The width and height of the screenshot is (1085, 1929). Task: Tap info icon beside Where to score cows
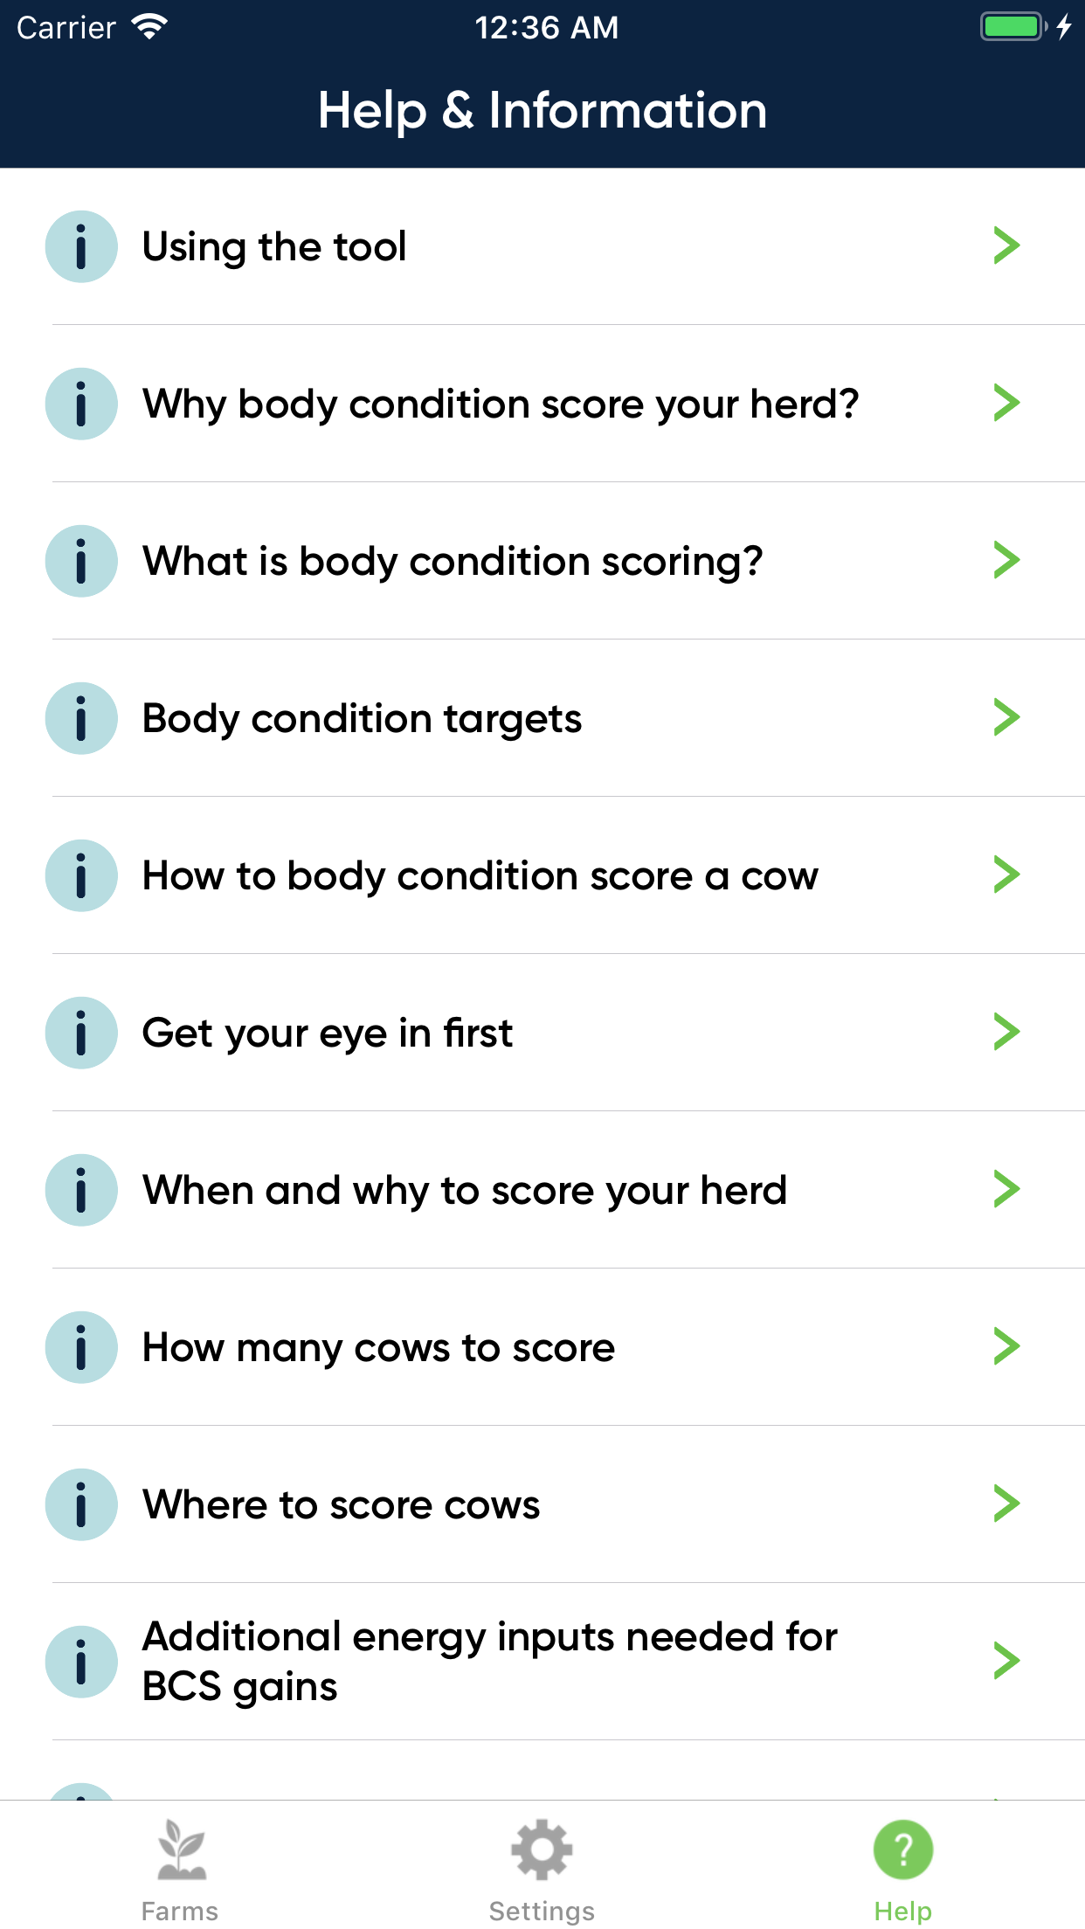pos(81,1504)
